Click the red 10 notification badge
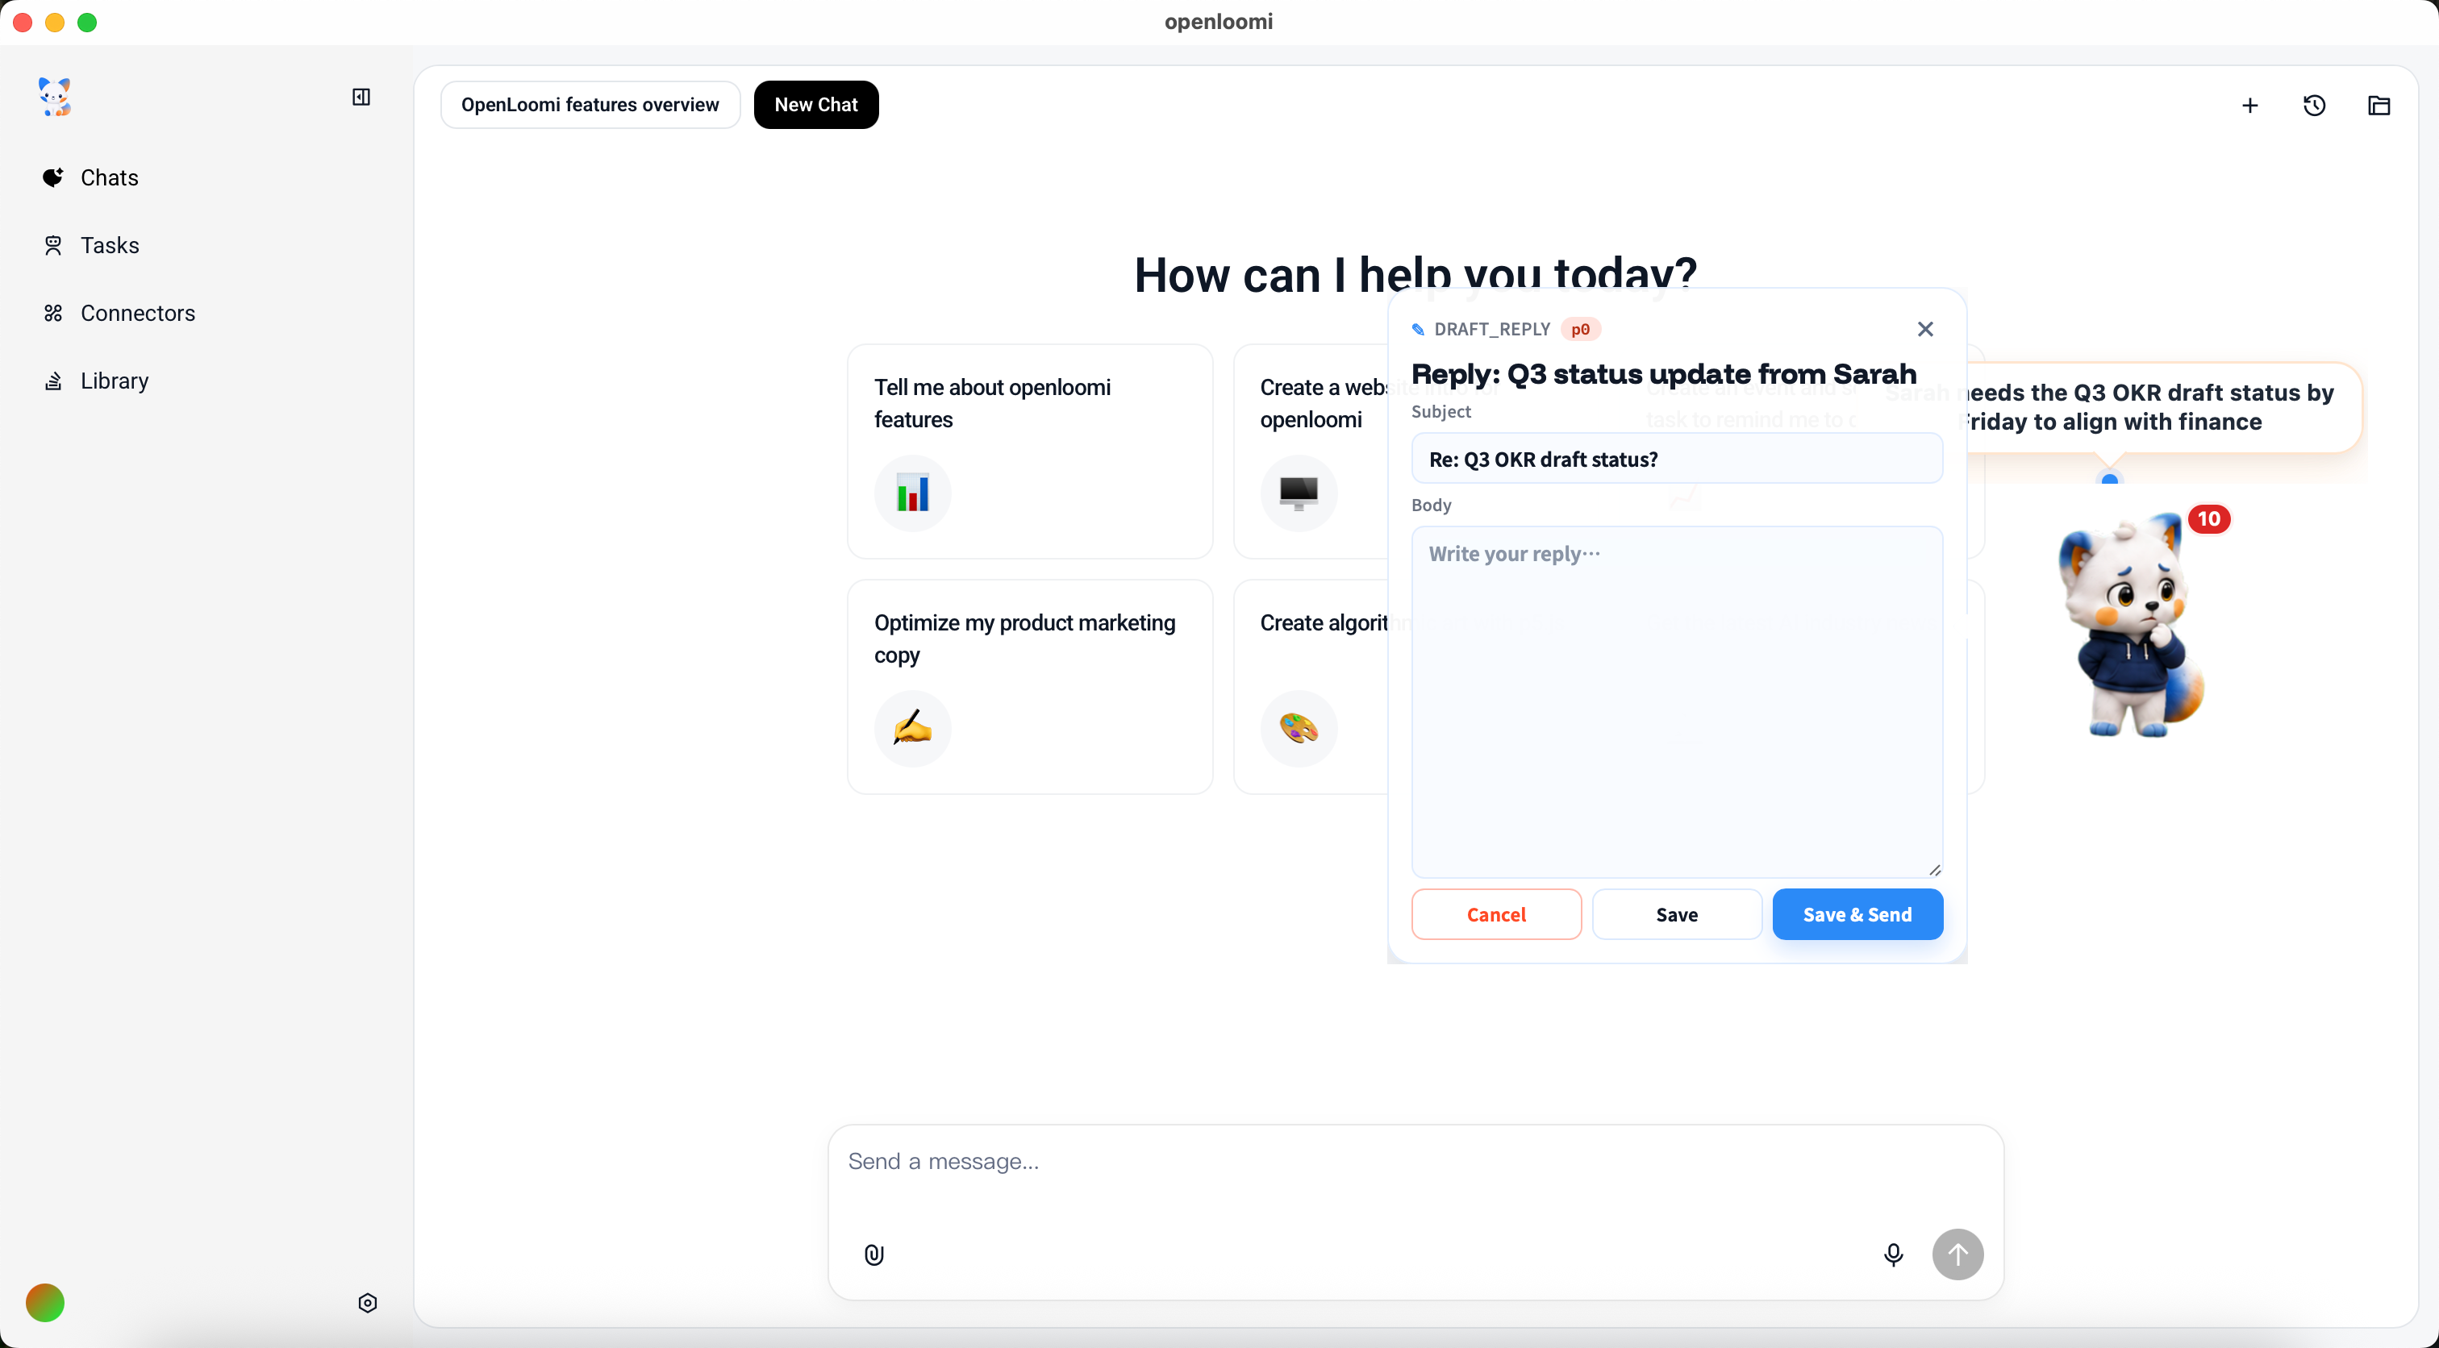This screenshot has height=1348, width=2439. point(2209,518)
